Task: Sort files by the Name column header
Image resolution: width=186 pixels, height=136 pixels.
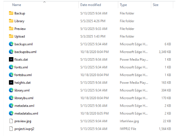Action: click(17, 5)
